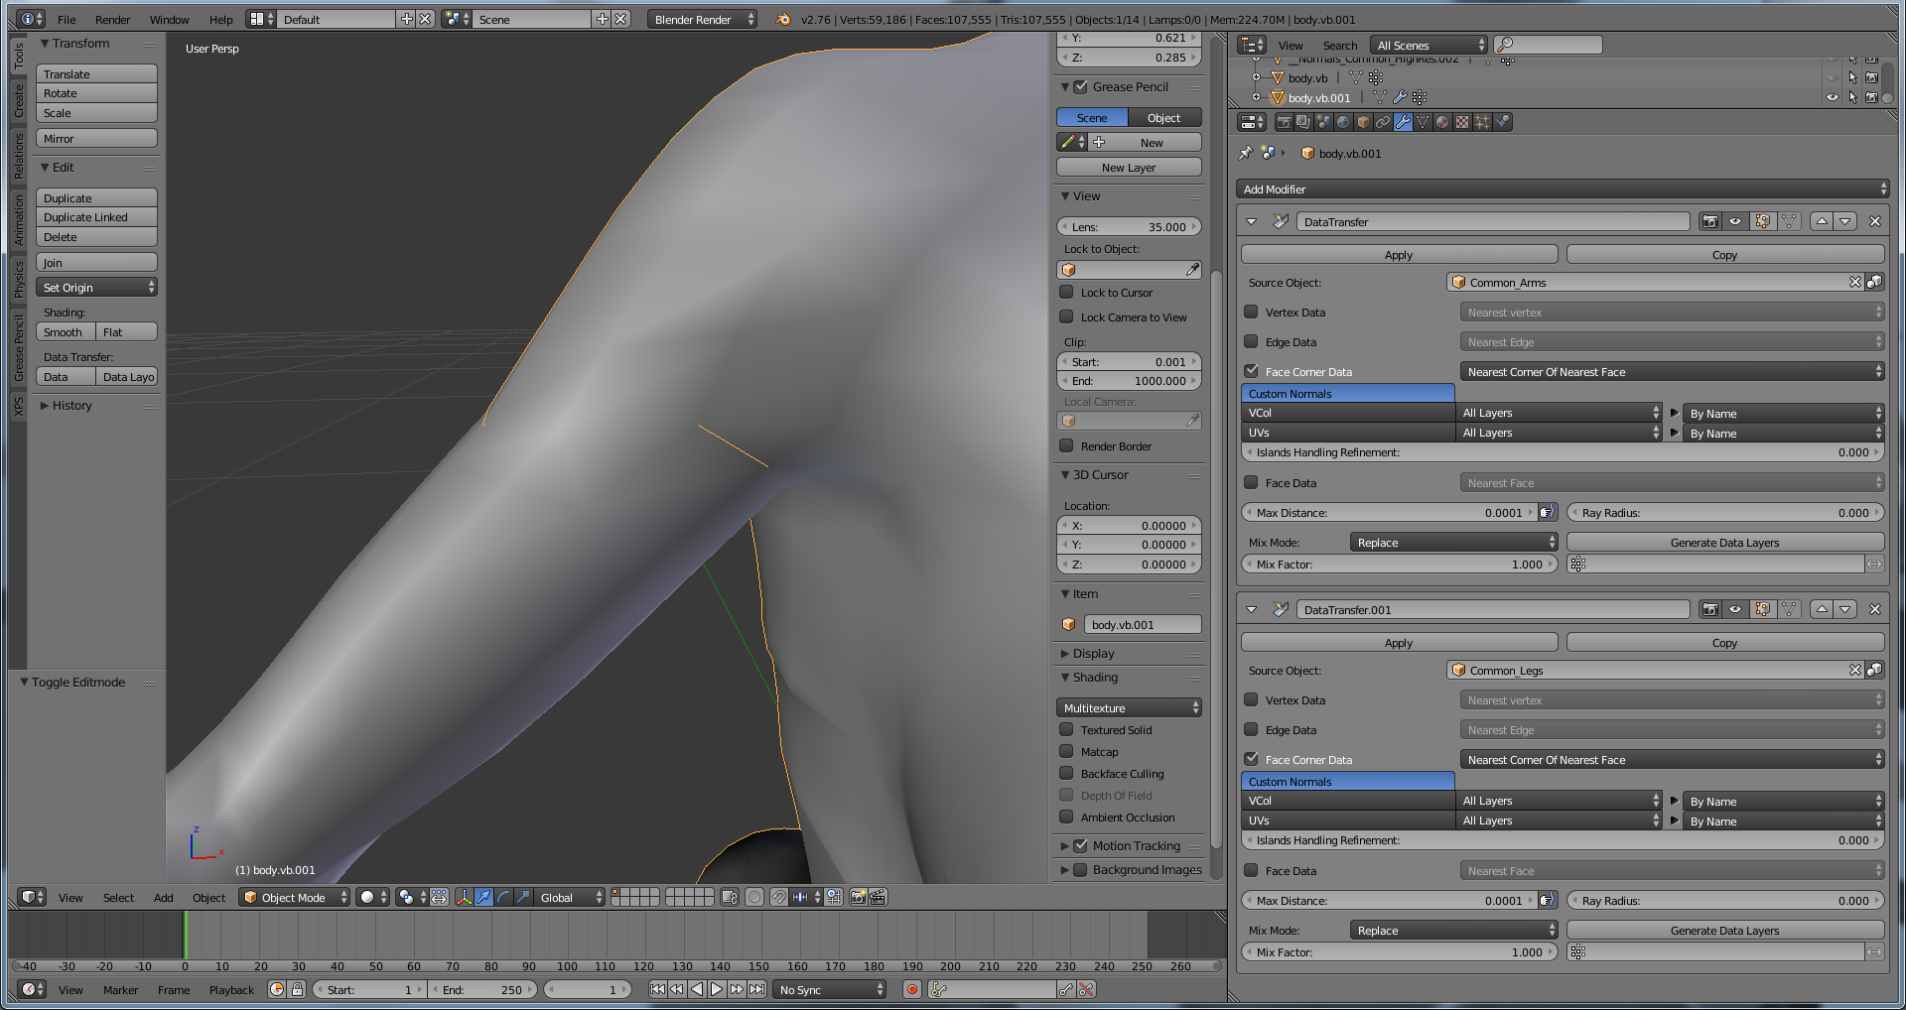
Task: Enable Edge Data in DataTransfer modifier
Action: 1252,341
